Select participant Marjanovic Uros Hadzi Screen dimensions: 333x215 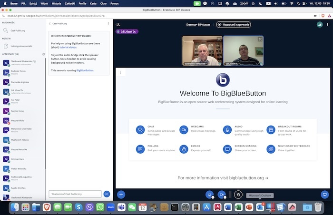23,130
